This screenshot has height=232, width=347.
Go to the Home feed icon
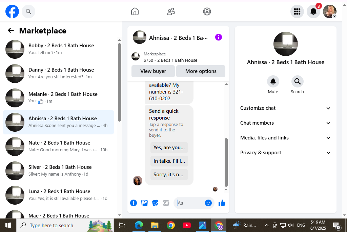[x=135, y=11]
